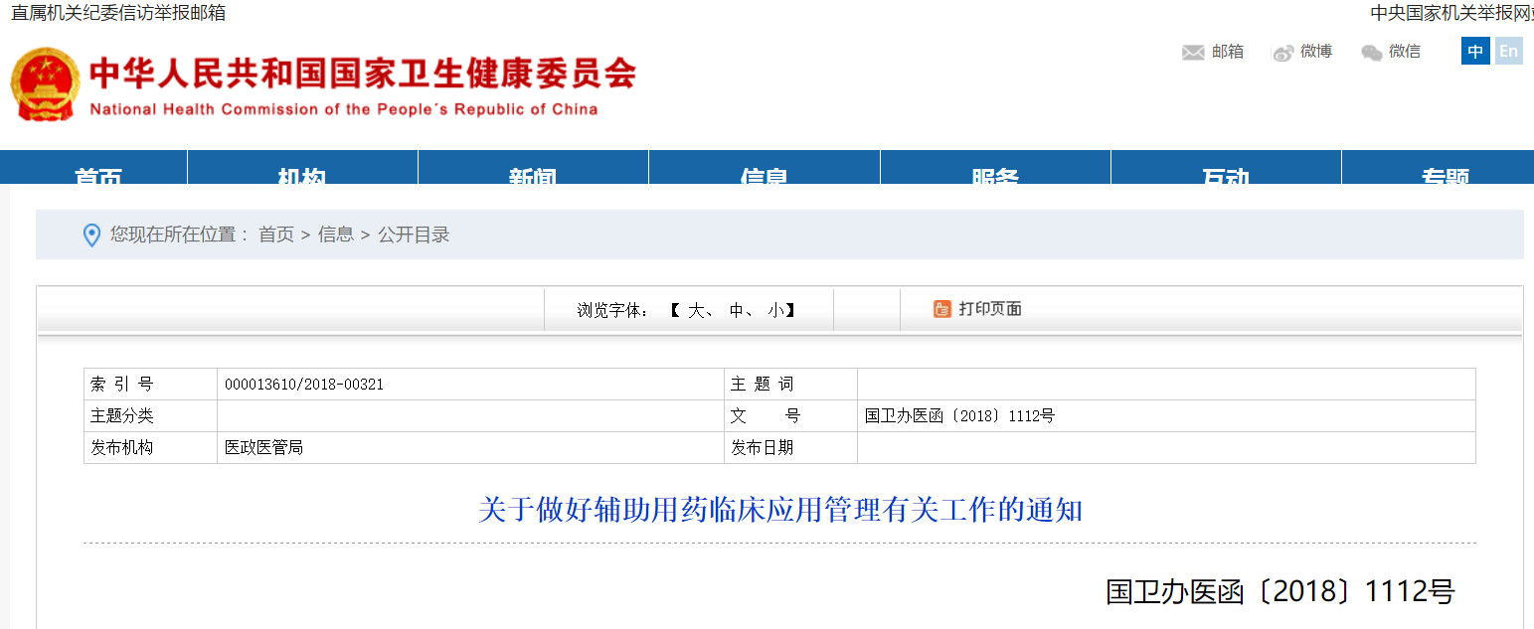1534x629 pixels.
Task: Click 公开目录 in the breadcrumb
Action: 414,236
